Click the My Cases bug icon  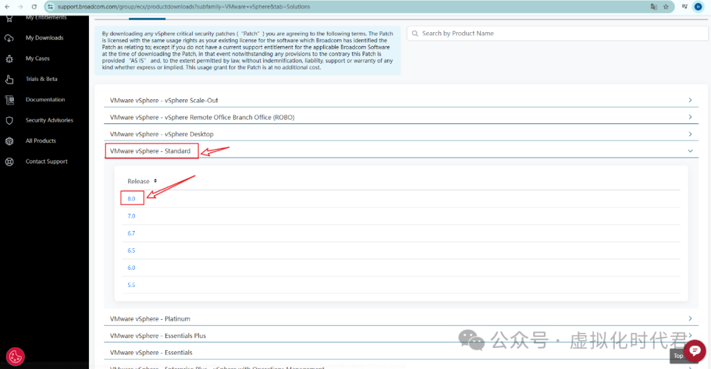(x=9, y=59)
